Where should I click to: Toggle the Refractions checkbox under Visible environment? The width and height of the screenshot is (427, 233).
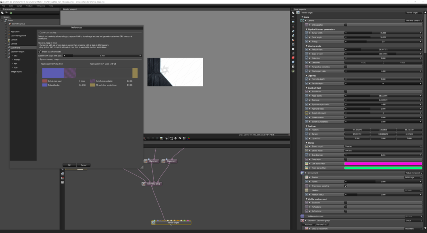coord(346,211)
